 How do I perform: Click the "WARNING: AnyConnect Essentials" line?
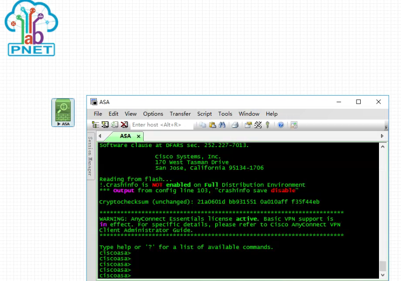[216, 219]
